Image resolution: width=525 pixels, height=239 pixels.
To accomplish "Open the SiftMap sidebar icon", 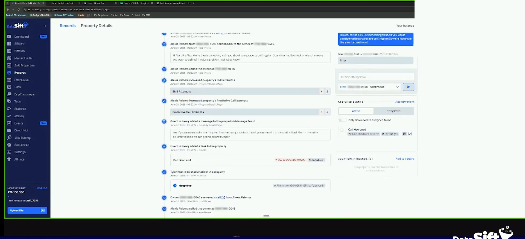I will click(x=9, y=51).
